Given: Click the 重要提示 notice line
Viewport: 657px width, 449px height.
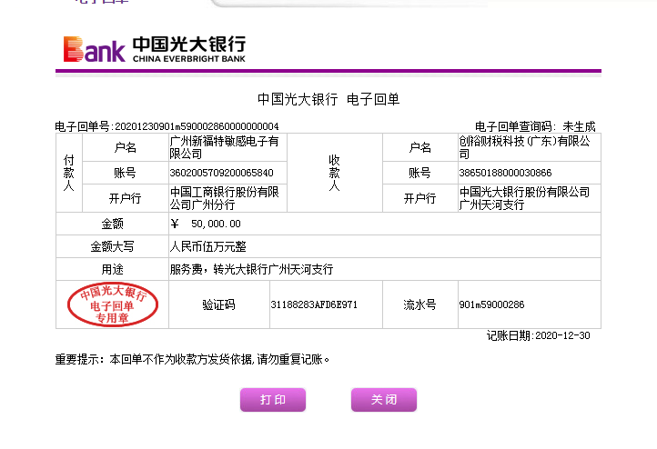Looking at the screenshot, I should (x=192, y=359).
